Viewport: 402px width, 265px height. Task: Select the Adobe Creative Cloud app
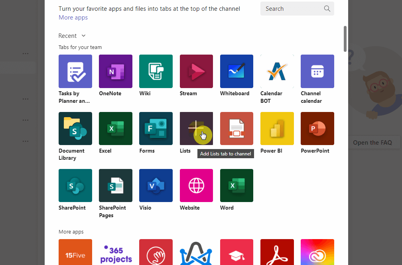coord(317,252)
